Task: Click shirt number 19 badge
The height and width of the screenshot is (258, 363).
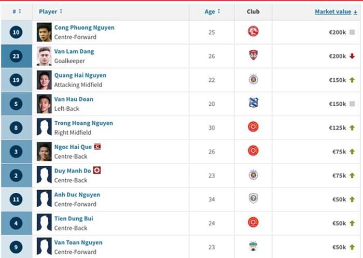Action: [16, 80]
